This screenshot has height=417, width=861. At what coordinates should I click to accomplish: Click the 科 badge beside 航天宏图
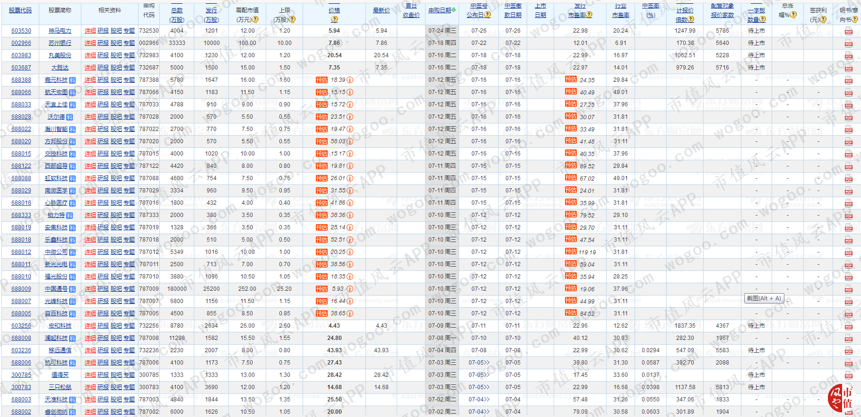pyautogui.click(x=72, y=93)
